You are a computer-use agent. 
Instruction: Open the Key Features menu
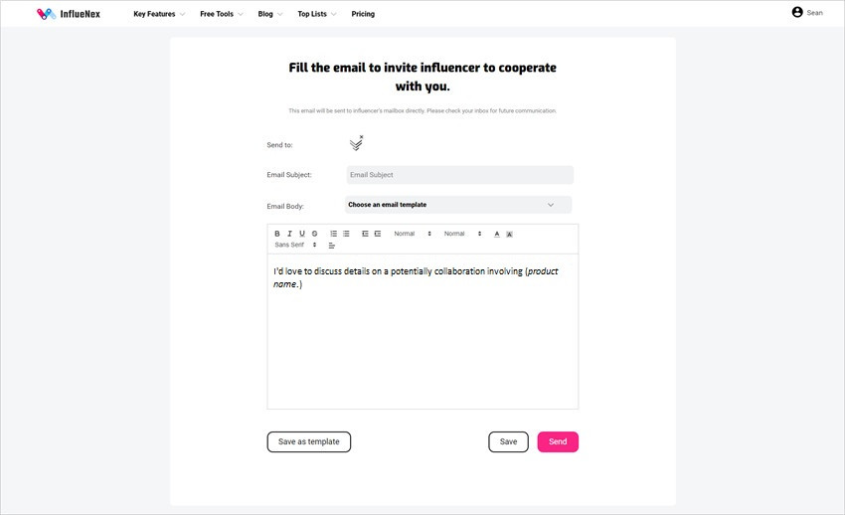pos(159,14)
